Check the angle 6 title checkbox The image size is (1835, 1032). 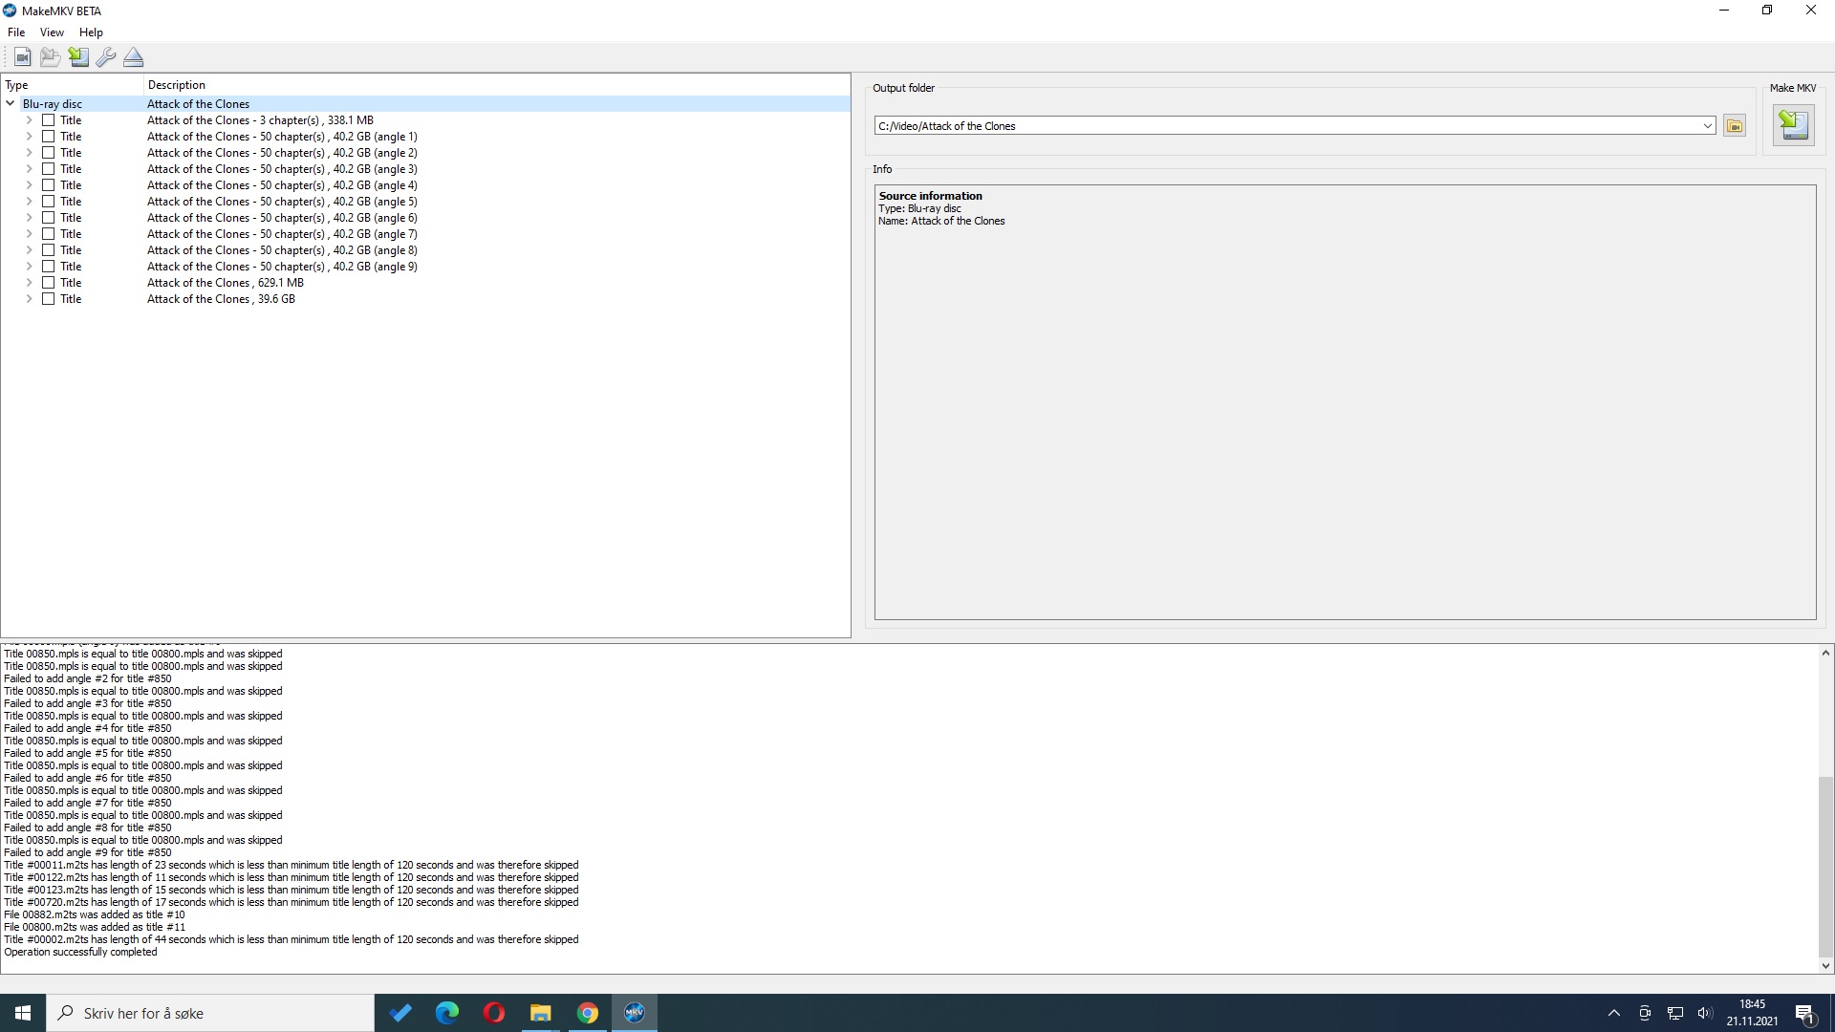[x=49, y=218]
